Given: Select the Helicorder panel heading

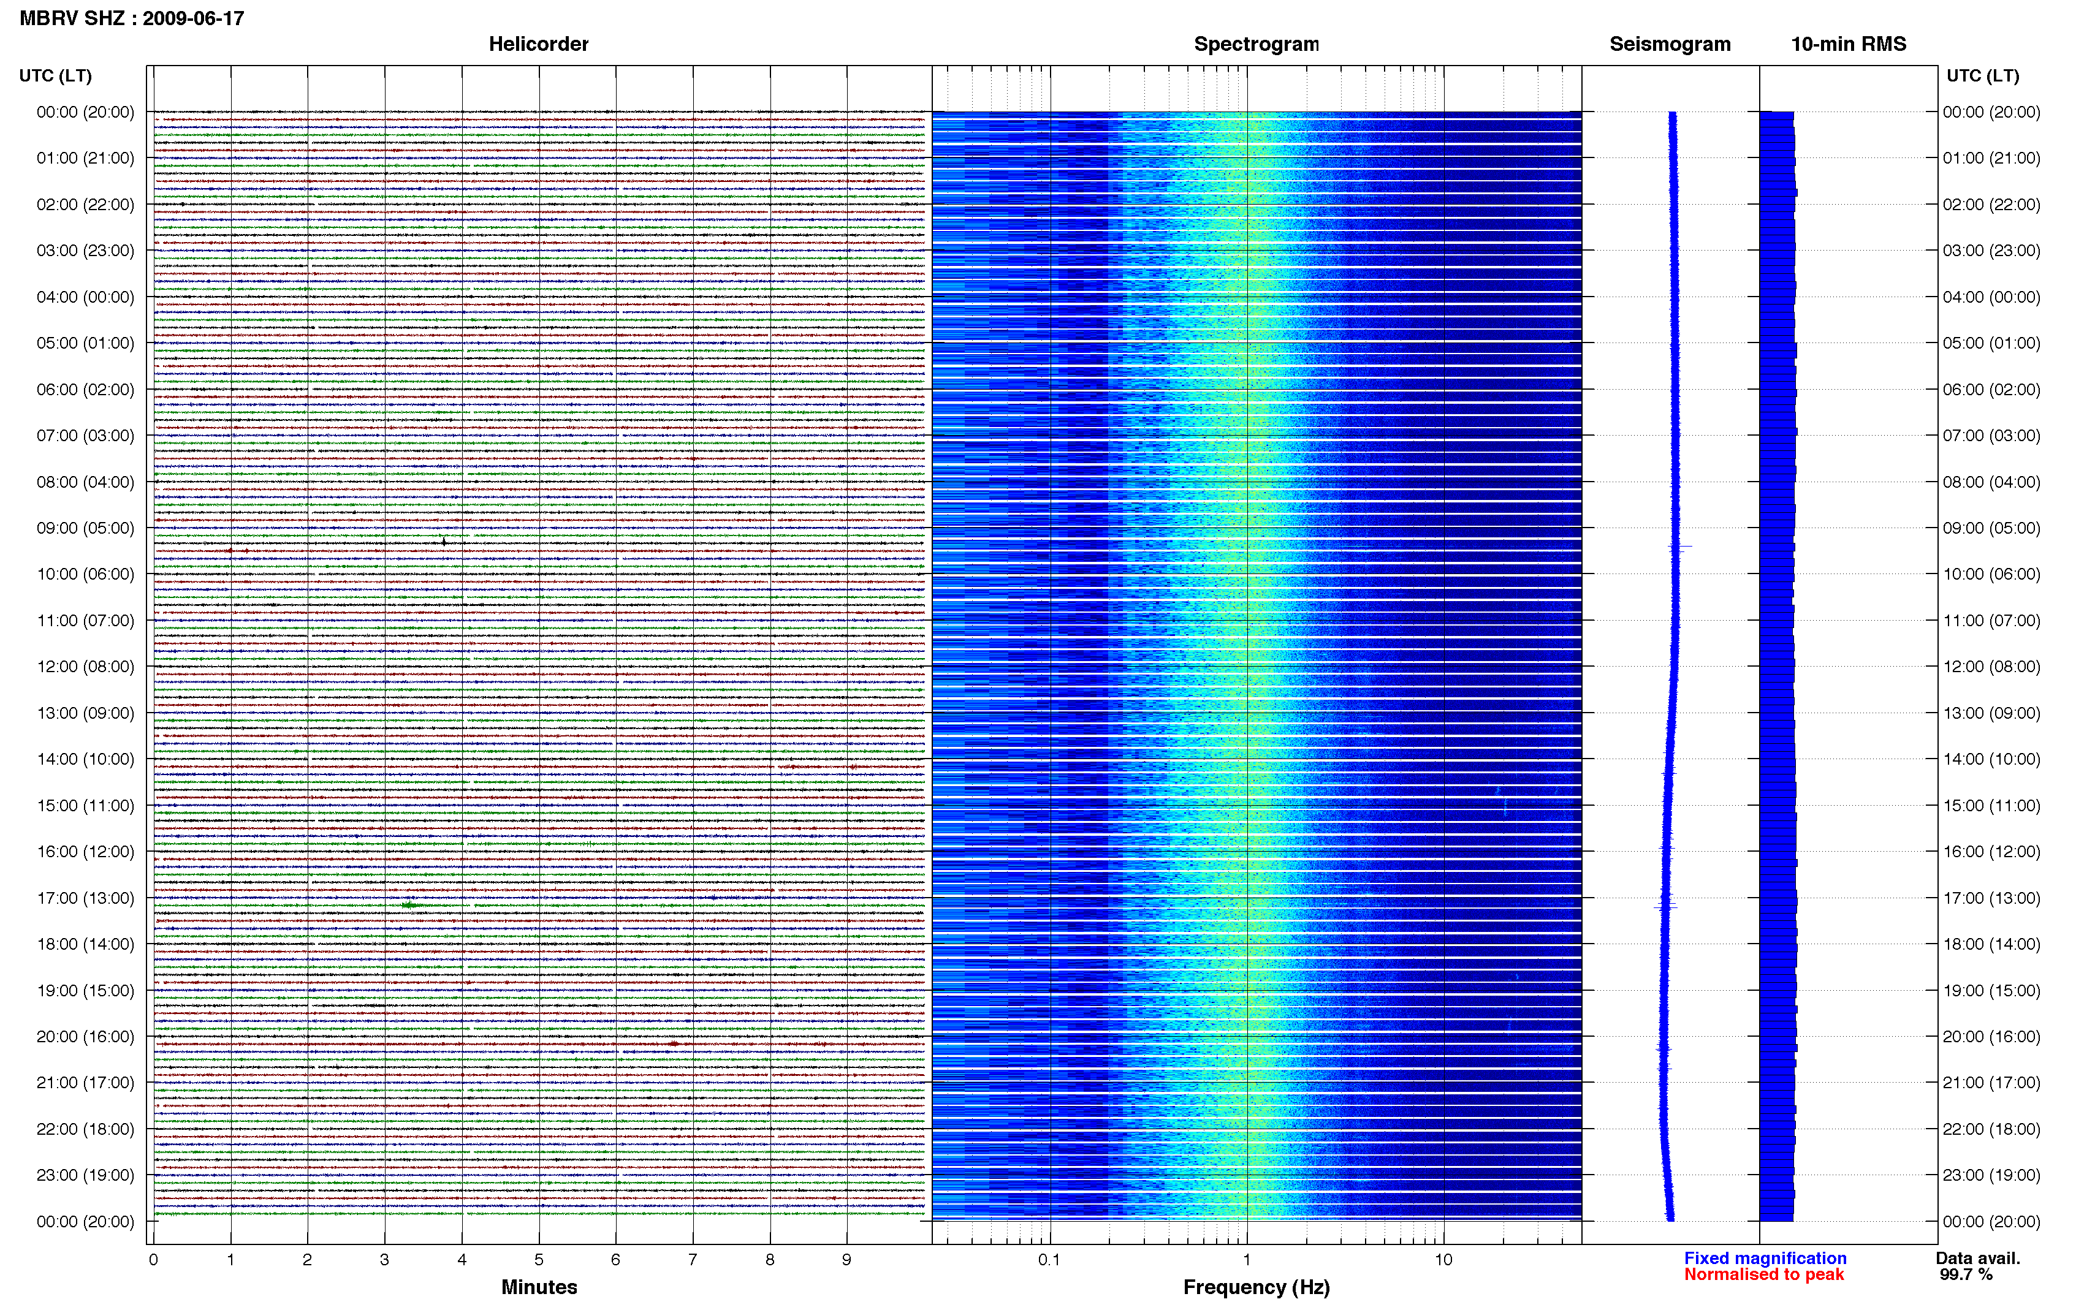Looking at the screenshot, I should pos(538,44).
